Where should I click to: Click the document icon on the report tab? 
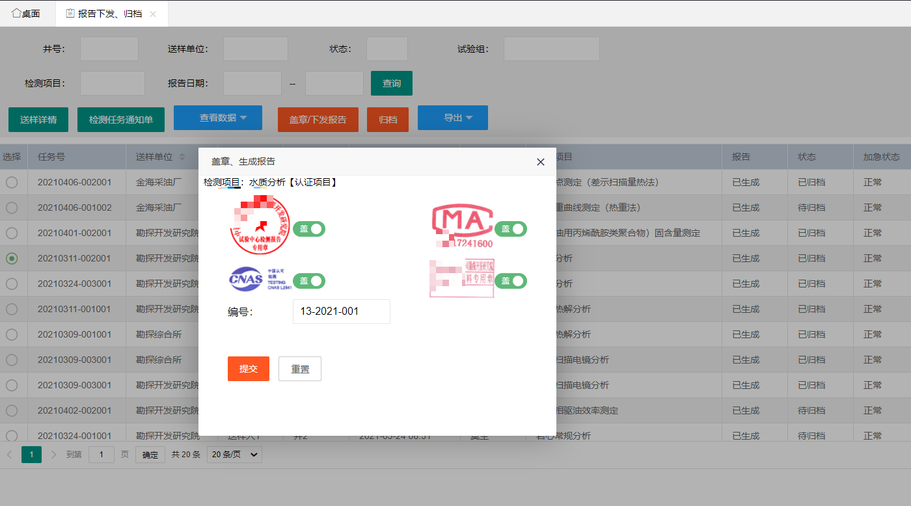pyautogui.click(x=70, y=13)
